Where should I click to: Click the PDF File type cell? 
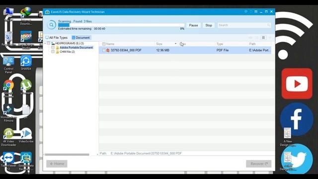coord(223,50)
